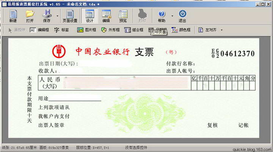Select the 图片框 picture box tool

pyautogui.click(x=86, y=30)
